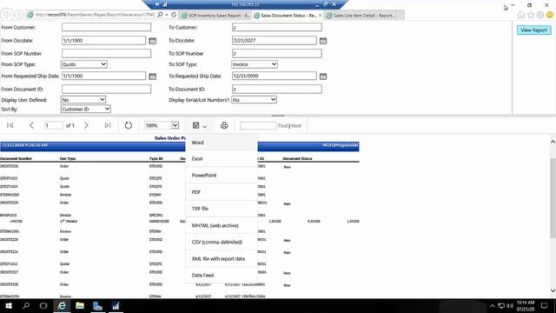Click the From Docdate 1/1/1900 field
This screenshot has width=556, height=313.
tap(103, 41)
